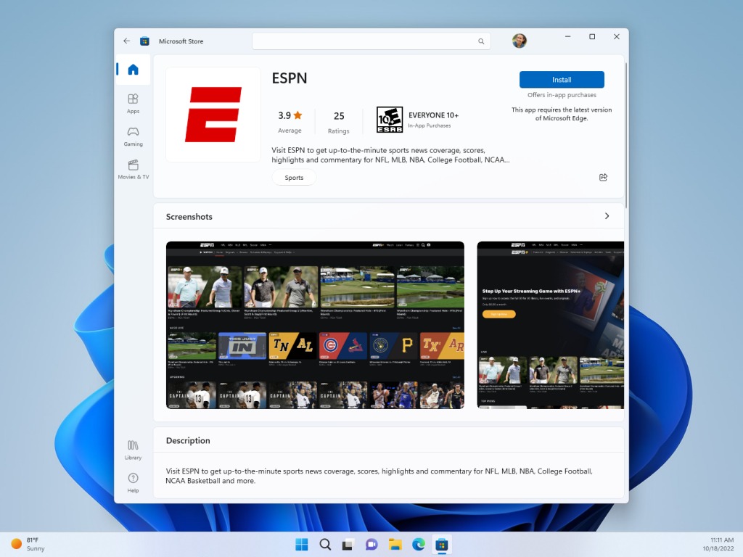The image size is (743, 557).
Task: Open the Apps section in the sidebar
Action: (133, 103)
